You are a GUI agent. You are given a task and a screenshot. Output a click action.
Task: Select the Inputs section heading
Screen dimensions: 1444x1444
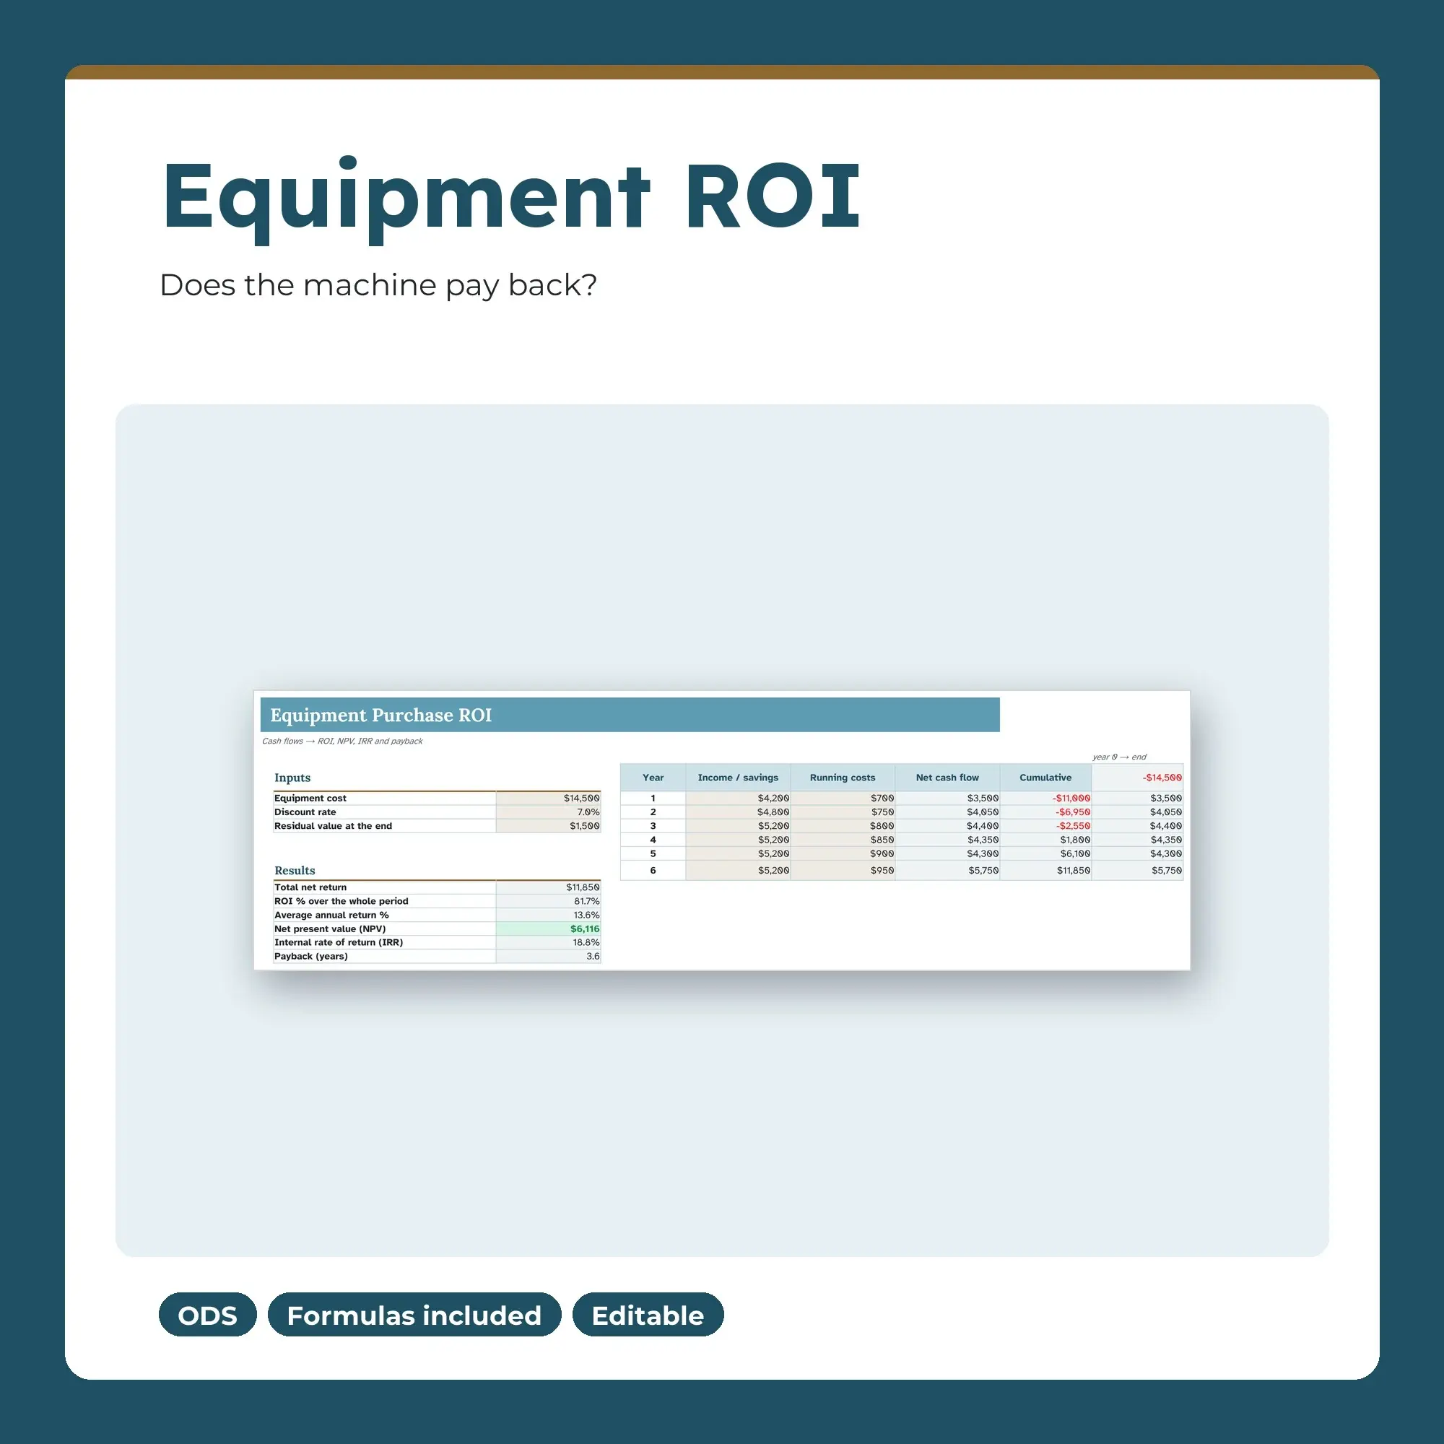coord(292,778)
